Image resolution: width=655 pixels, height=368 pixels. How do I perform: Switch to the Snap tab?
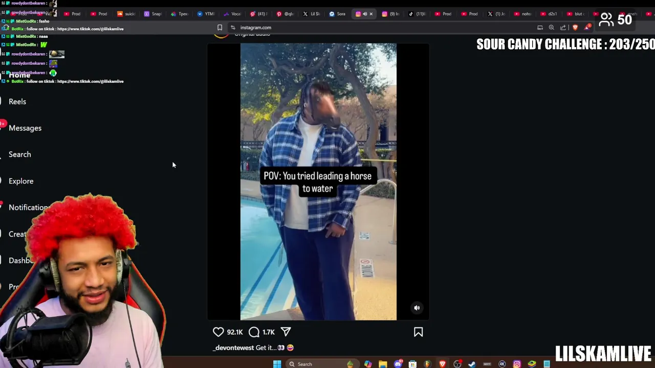152,14
